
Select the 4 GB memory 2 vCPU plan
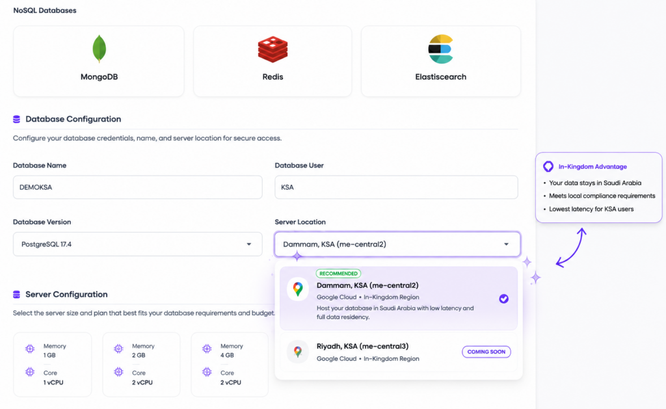(x=230, y=364)
